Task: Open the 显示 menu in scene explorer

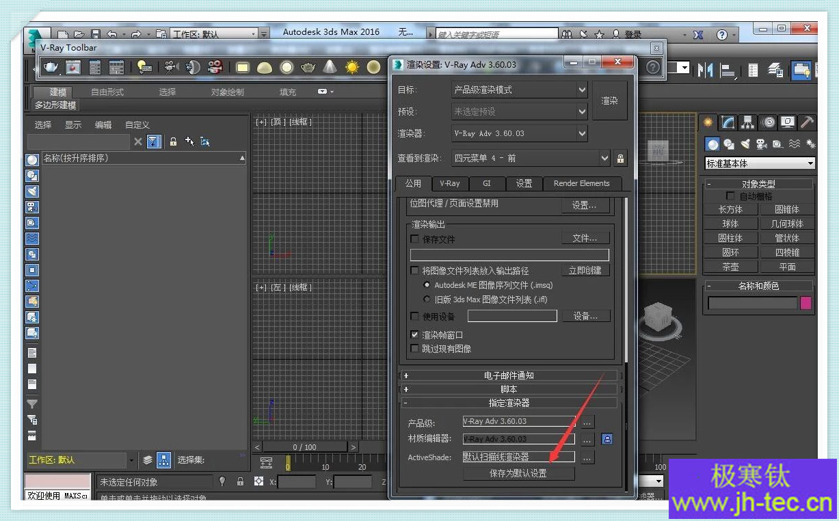Action: (x=73, y=125)
